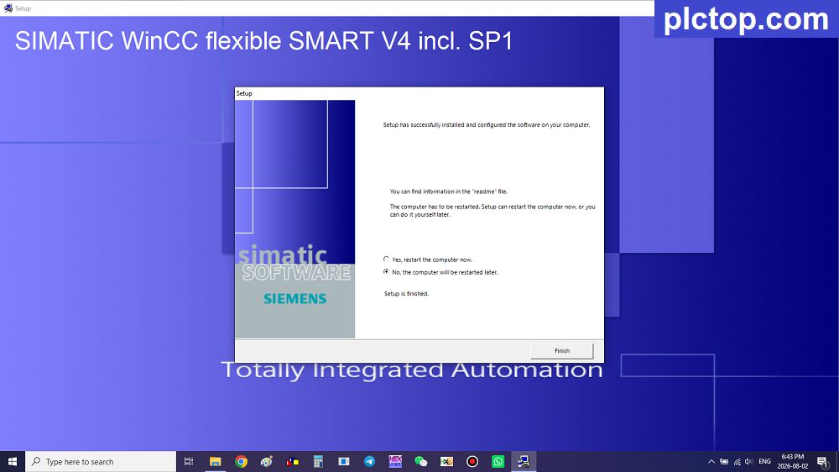Open the clock showing 6:43 PM
The height and width of the screenshot is (472, 839).
coord(793,461)
